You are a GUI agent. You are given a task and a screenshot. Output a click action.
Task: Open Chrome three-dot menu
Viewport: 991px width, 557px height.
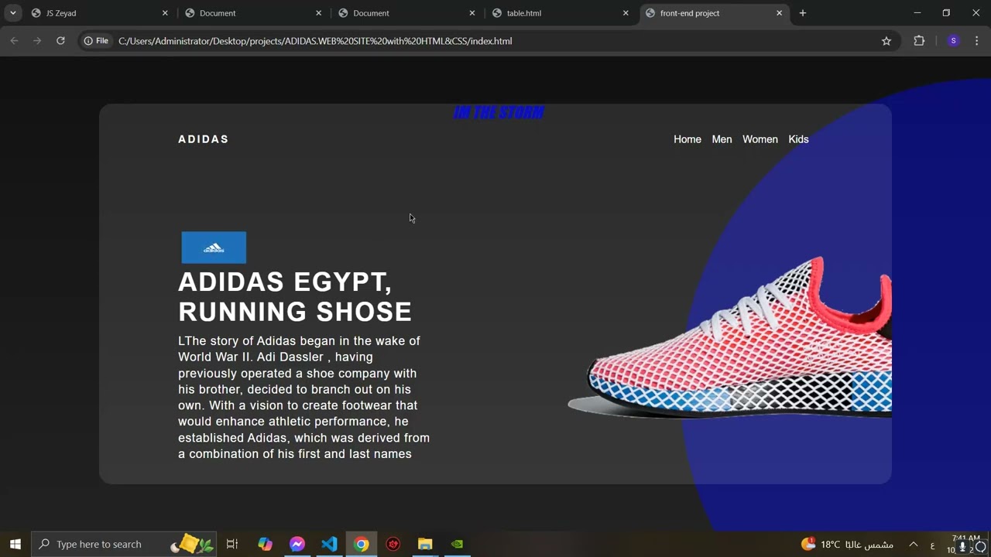(977, 41)
